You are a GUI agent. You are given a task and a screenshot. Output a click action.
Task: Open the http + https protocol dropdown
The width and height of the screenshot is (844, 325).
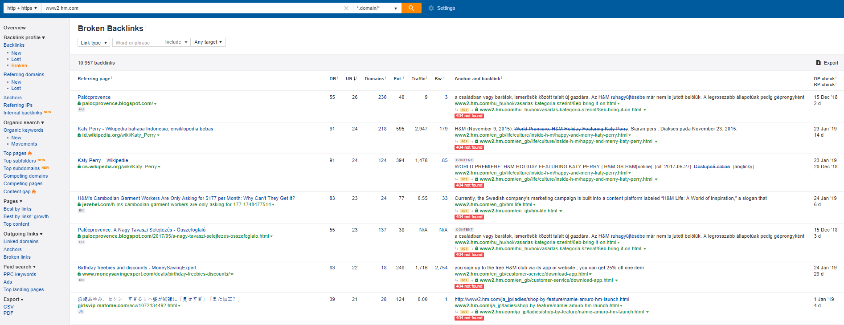point(22,8)
